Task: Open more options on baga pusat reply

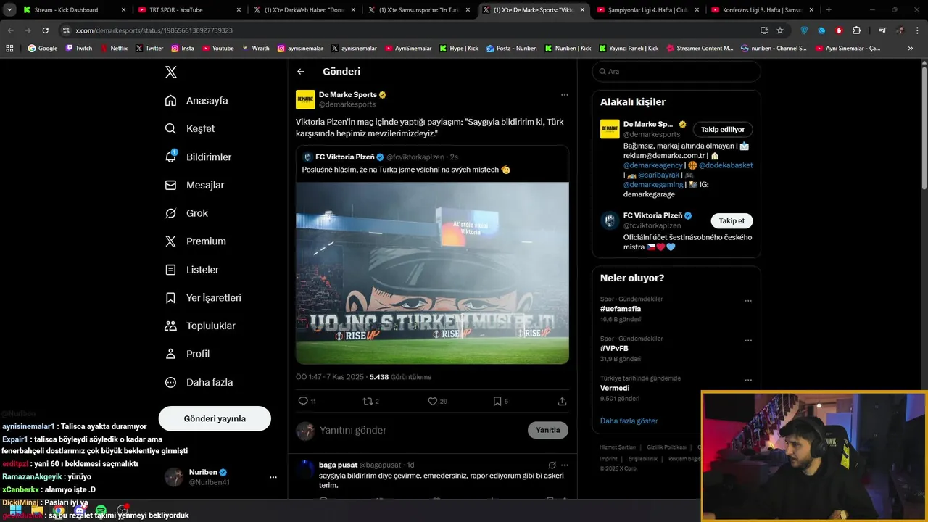Action: click(564, 465)
